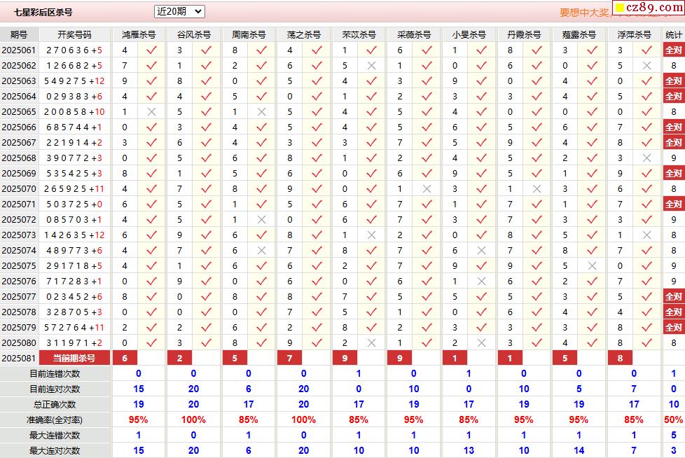
Task: Click the X mark for 芣苡杀号 in row 2025080
Action: tap(372, 342)
